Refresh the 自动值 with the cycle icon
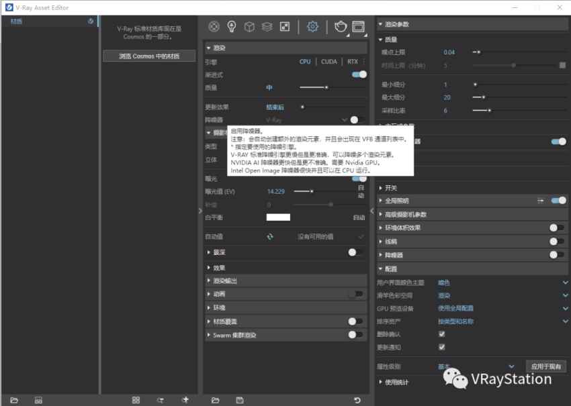This screenshot has width=571, height=406. (270, 236)
